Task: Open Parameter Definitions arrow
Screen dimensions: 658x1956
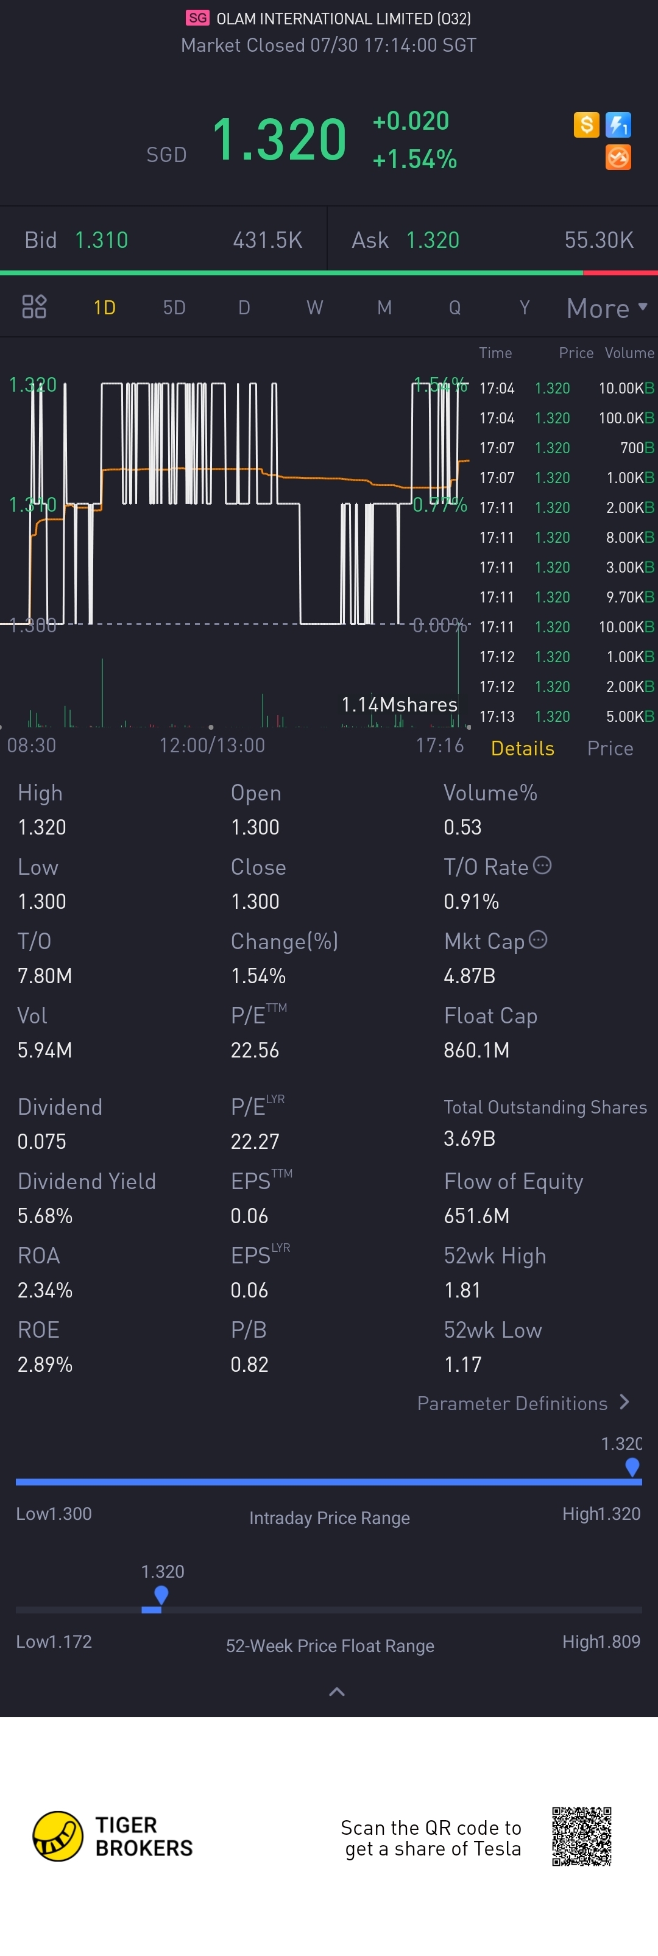Action: [624, 1402]
